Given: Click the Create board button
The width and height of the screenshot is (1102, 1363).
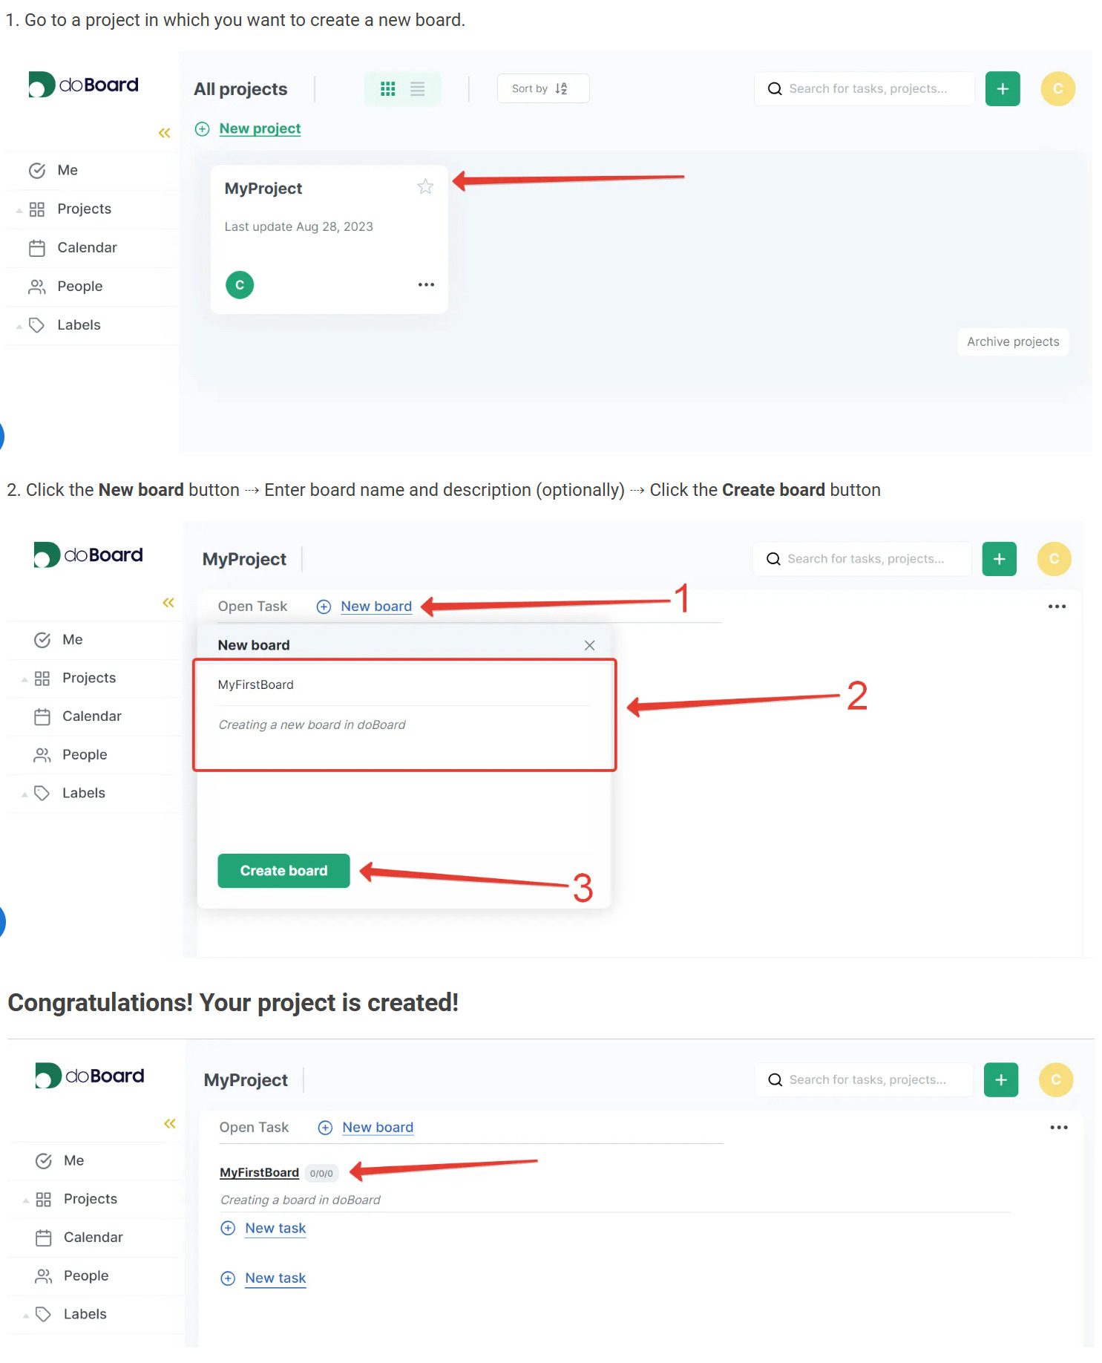Looking at the screenshot, I should (283, 870).
